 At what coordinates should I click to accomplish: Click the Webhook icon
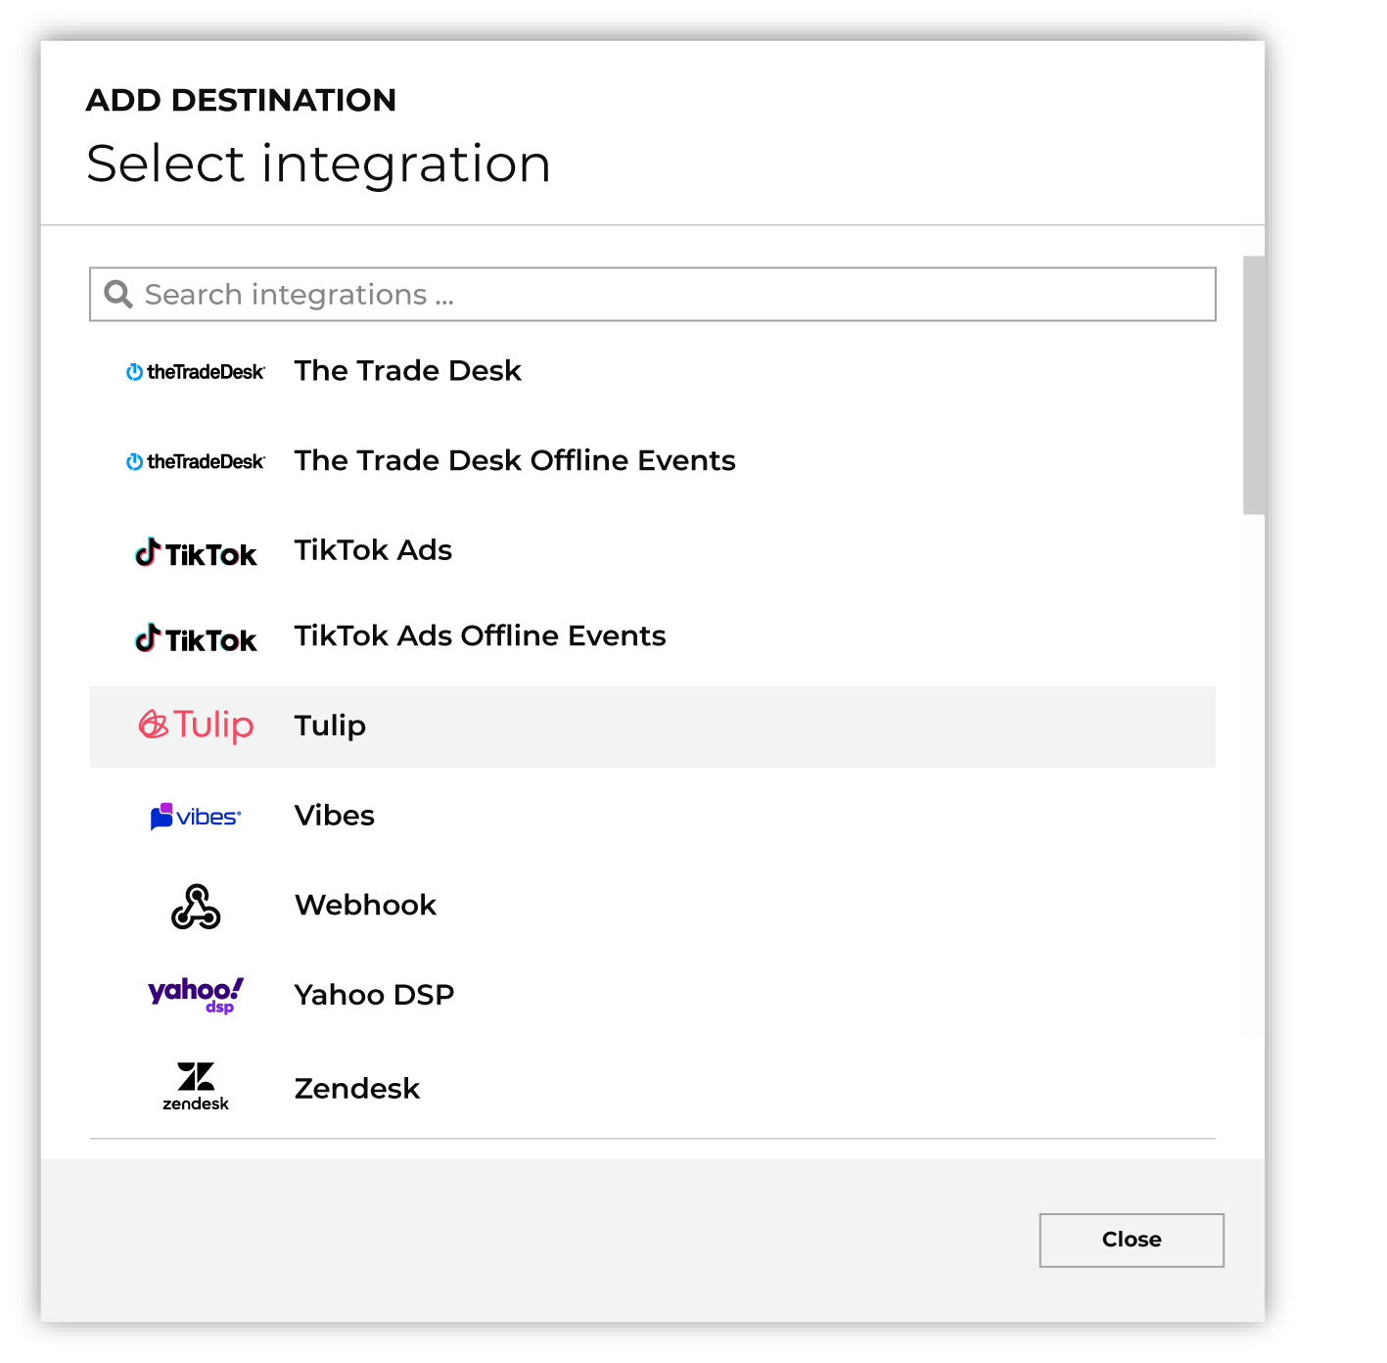pyautogui.click(x=196, y=907)
